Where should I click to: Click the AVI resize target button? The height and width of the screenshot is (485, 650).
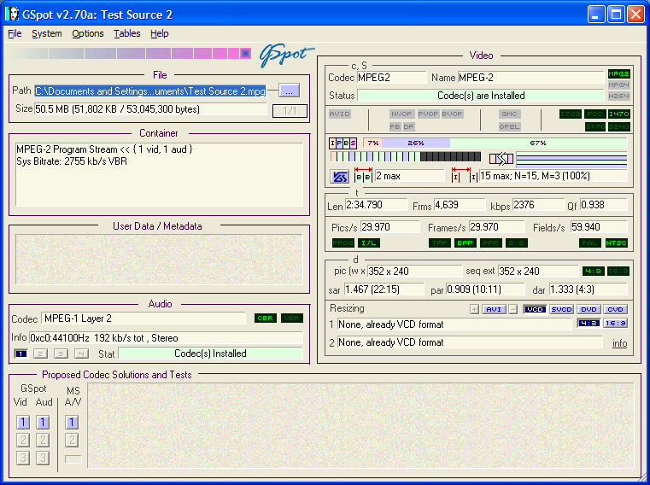(x=494, y=309)
